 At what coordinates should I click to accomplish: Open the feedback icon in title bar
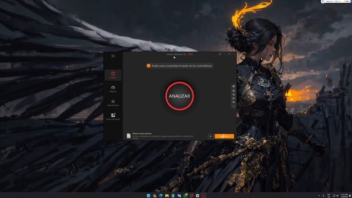click(220, 54)
